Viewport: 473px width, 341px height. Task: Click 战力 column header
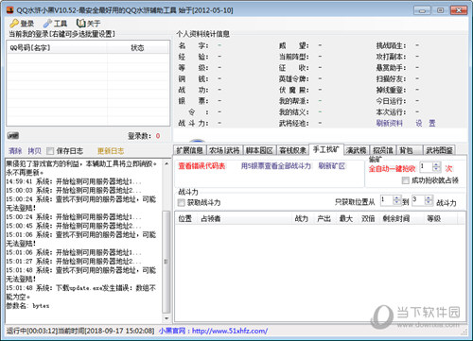[x=302, y=218]
